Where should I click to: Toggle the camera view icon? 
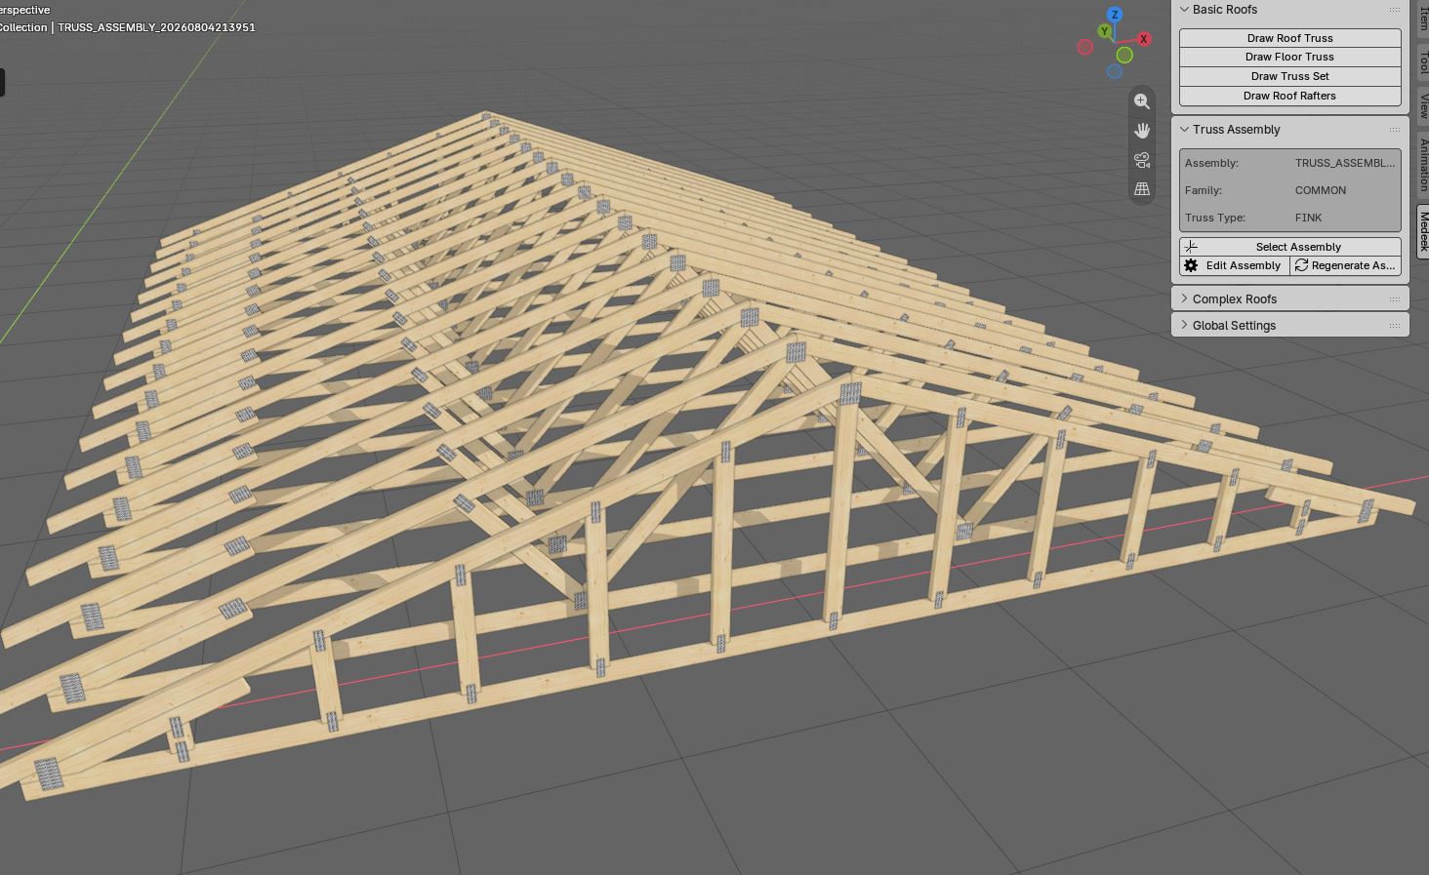[1142, 160]
